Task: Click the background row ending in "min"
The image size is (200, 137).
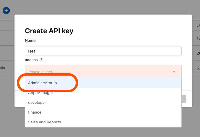Action: 3,68
